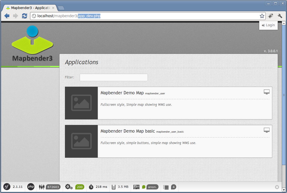
Task: Click the 218 ms timing value
Action: 101,187
